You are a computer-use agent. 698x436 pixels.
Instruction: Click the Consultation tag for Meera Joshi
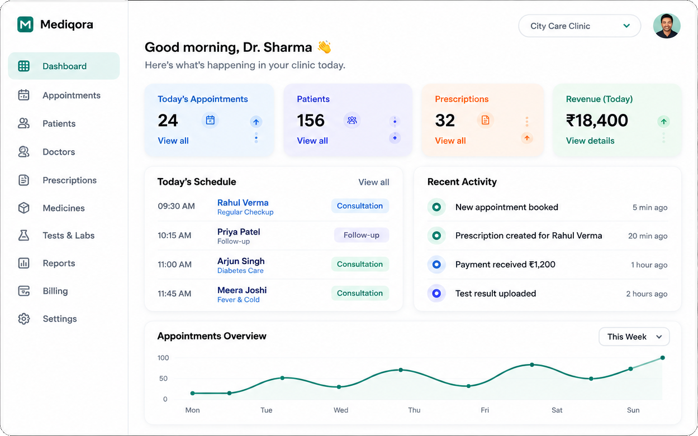point(360,293)
